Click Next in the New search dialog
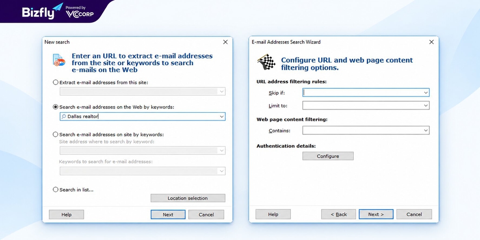The height and width of the screenshot is (240, 480). coord(168,215)
